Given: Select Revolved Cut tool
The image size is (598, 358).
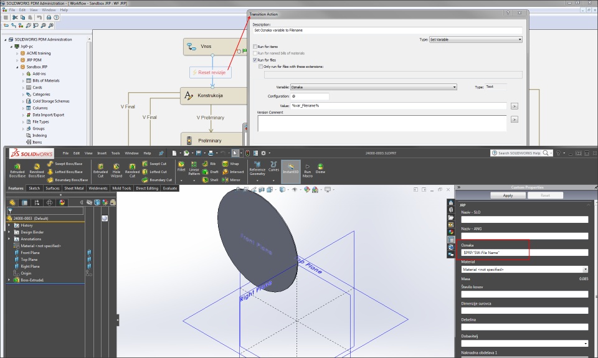Looking at the screenshot, I should click(132, 170).
